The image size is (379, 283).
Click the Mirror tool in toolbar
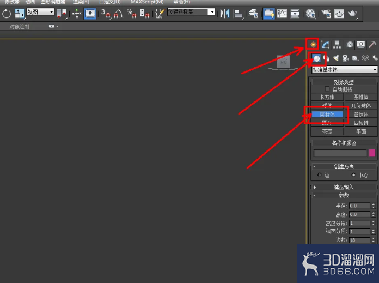224,14
